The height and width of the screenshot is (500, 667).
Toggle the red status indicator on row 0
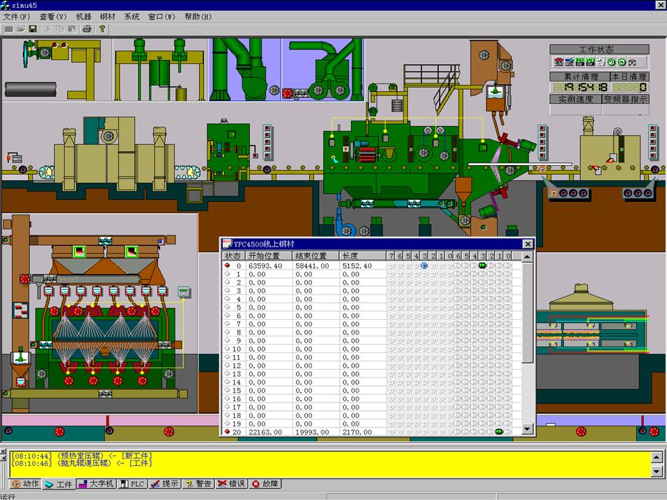click(x=227, y=265)
